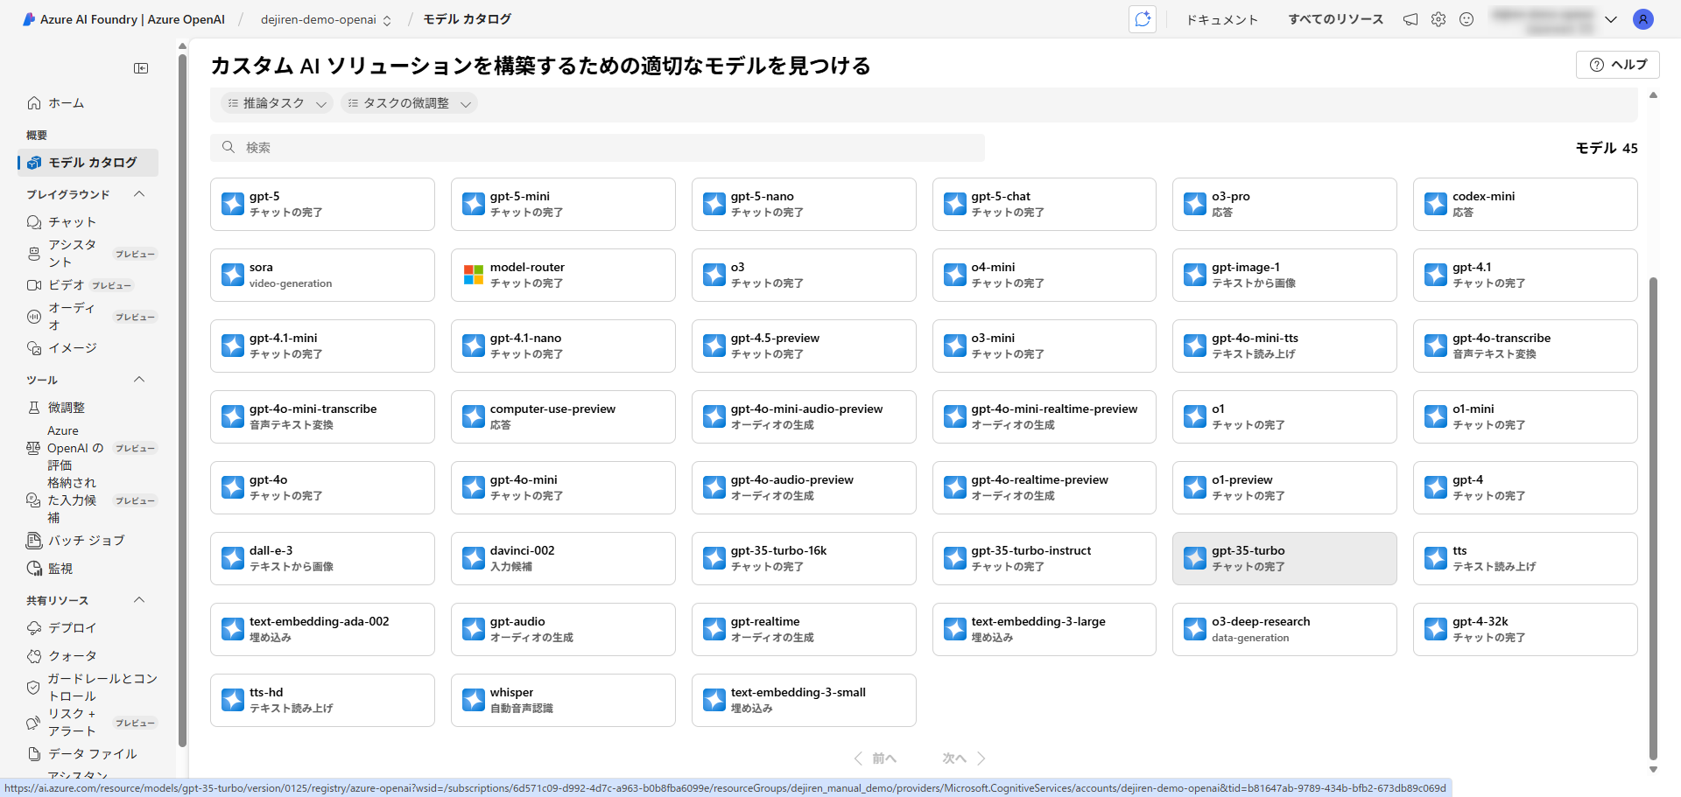Click the refresh chat icon in header
1681x797 pixels.
pyautogui.click(x=1143, y=19)
